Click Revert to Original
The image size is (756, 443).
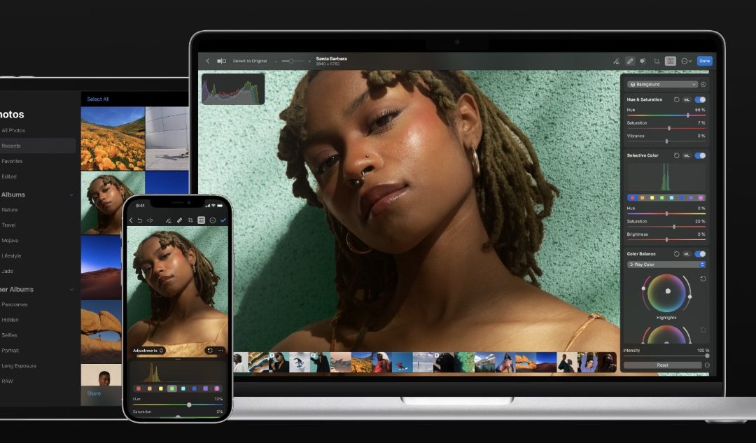click(x=250, y=61)
